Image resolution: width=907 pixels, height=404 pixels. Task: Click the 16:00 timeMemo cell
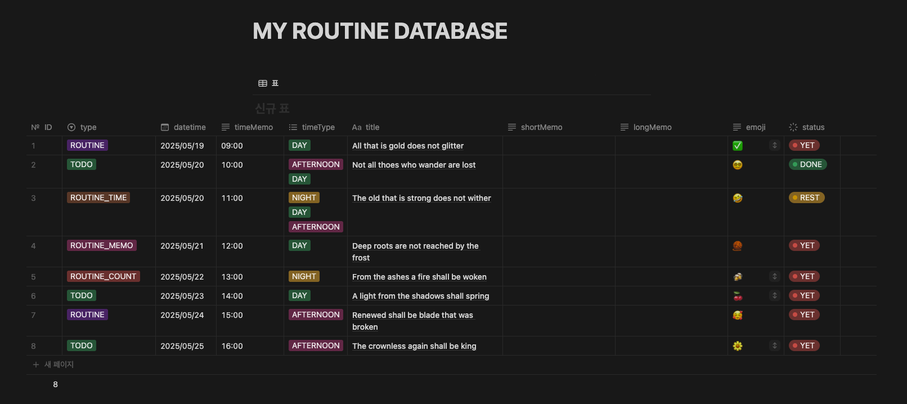(x=250, y=346)
